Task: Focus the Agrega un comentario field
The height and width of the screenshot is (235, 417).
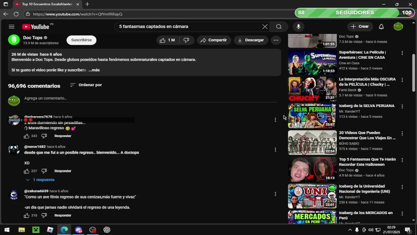Action: pyautogui.click(x=150, y=98)
